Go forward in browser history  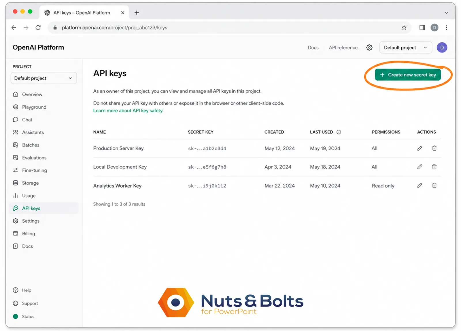coord(26,28)
